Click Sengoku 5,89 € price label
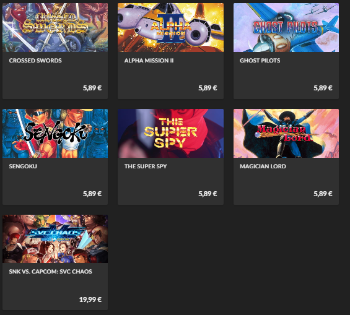Image resolution: width=350 pixels, height=315 pixels. pyautogui.click(x=92, y=194)
